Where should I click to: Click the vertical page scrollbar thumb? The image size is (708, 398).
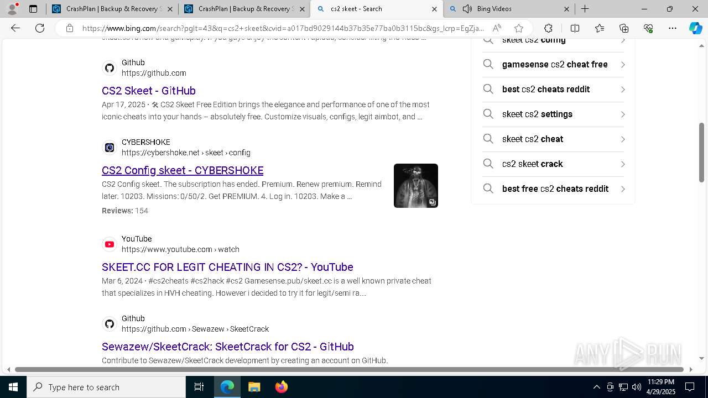click(702, 152)
